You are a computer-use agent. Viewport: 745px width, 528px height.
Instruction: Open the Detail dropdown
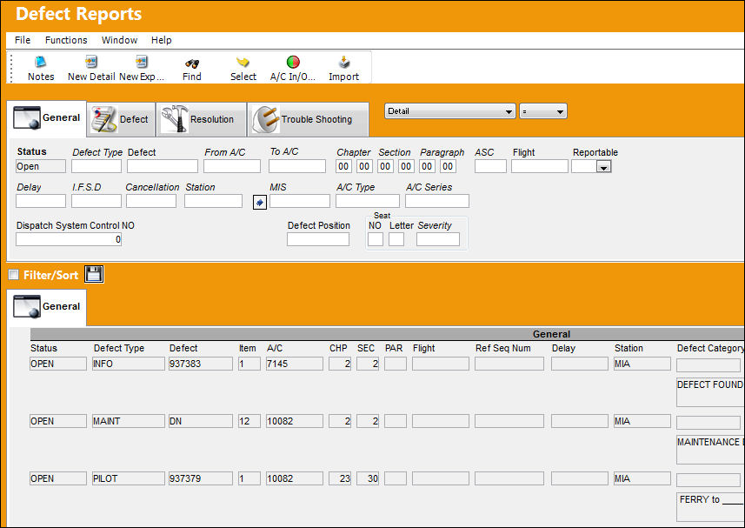[x=449, y=111]
